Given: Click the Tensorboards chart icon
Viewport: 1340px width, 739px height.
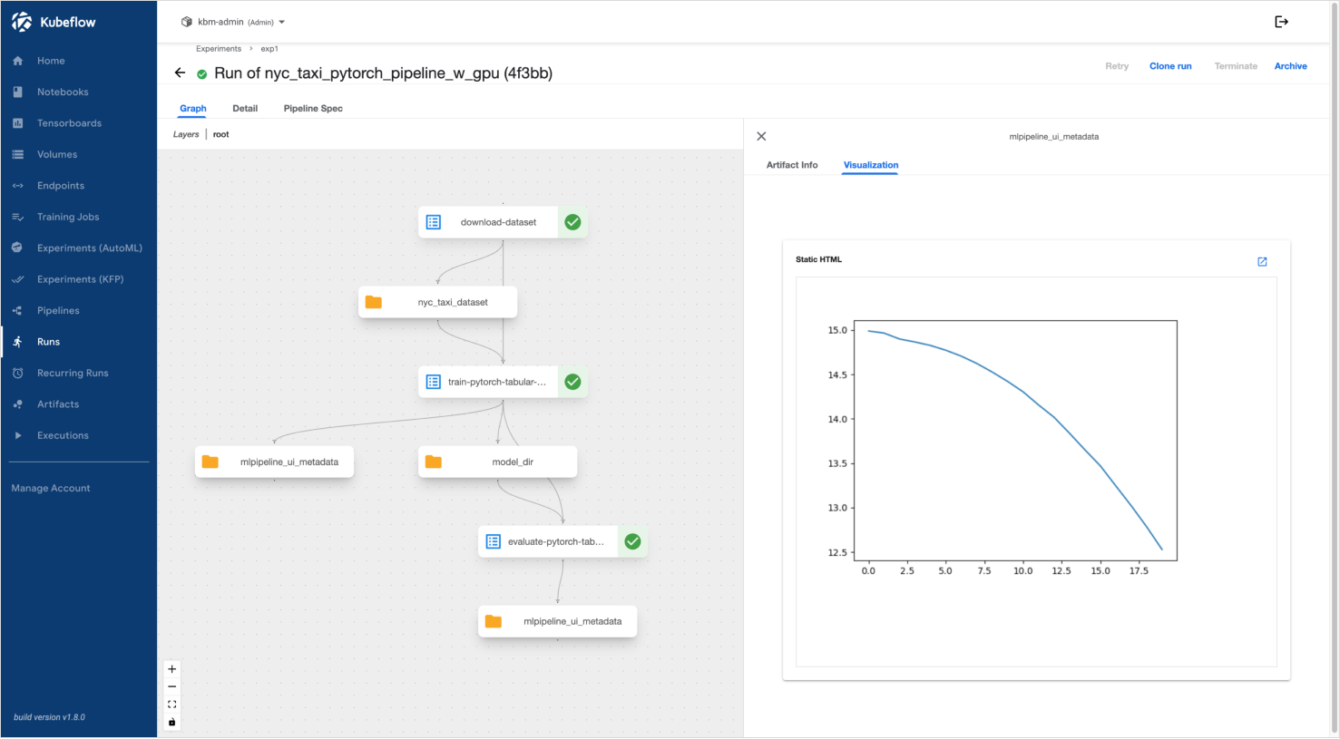Looking at the screenshot, I should [x=17, y=123].
